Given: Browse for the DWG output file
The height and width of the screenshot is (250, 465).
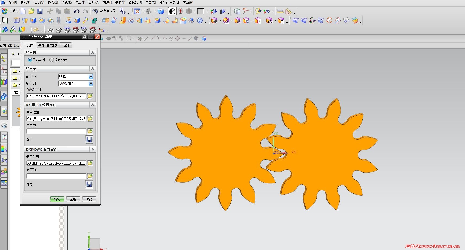Looking at the screenshot, I should point(90,96).
